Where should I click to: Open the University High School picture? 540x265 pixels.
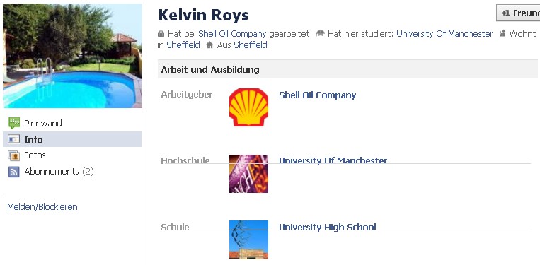(x=248, y=240)
